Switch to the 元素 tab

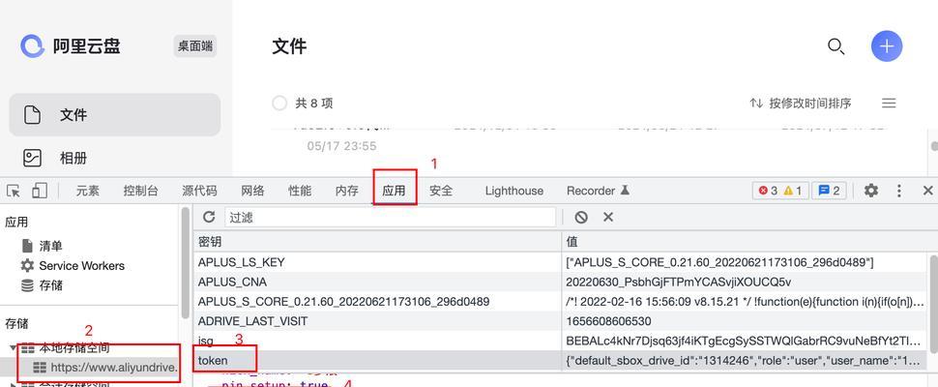click(x=87, y=191)
